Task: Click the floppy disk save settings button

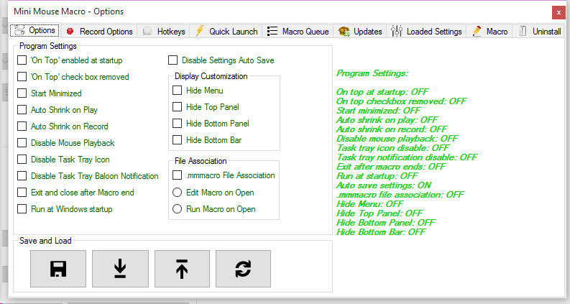Action: (x=58, y=269)
